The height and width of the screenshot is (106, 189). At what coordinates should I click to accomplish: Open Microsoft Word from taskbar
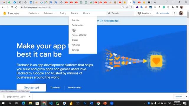91,103
